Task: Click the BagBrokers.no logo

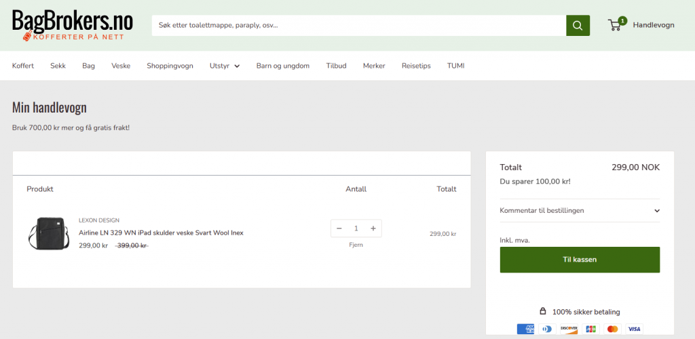Action: (x=72, y=25)
